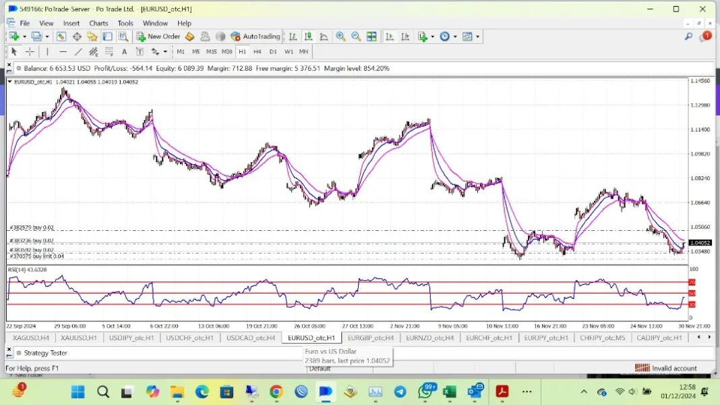Tile chart windows with the grid icon
The height and width of the screenshot is (405, 720).
(x=371, y=36)
